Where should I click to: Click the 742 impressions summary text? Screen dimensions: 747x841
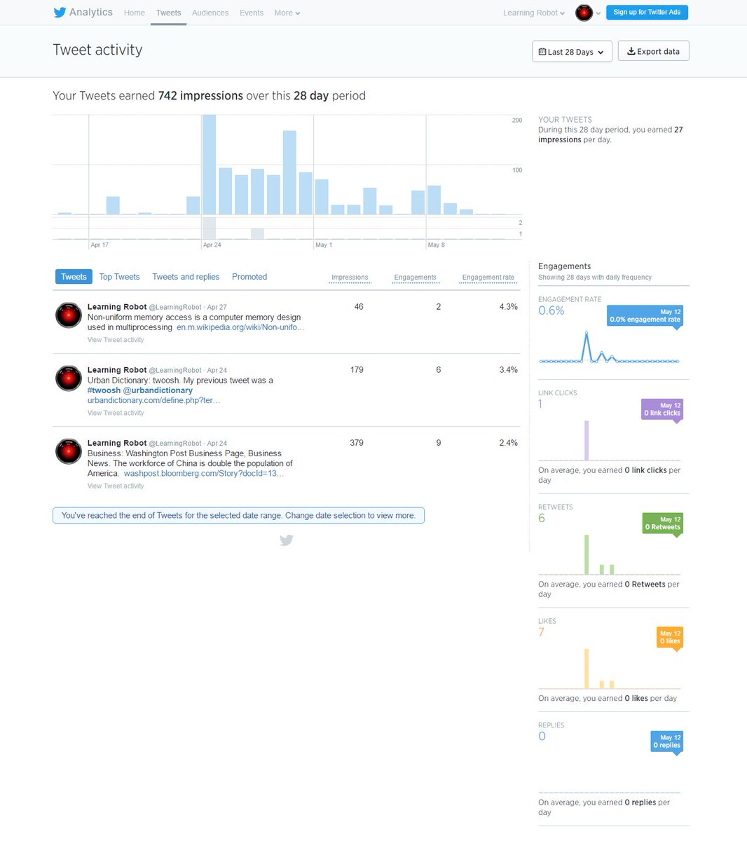pos(200,96)
